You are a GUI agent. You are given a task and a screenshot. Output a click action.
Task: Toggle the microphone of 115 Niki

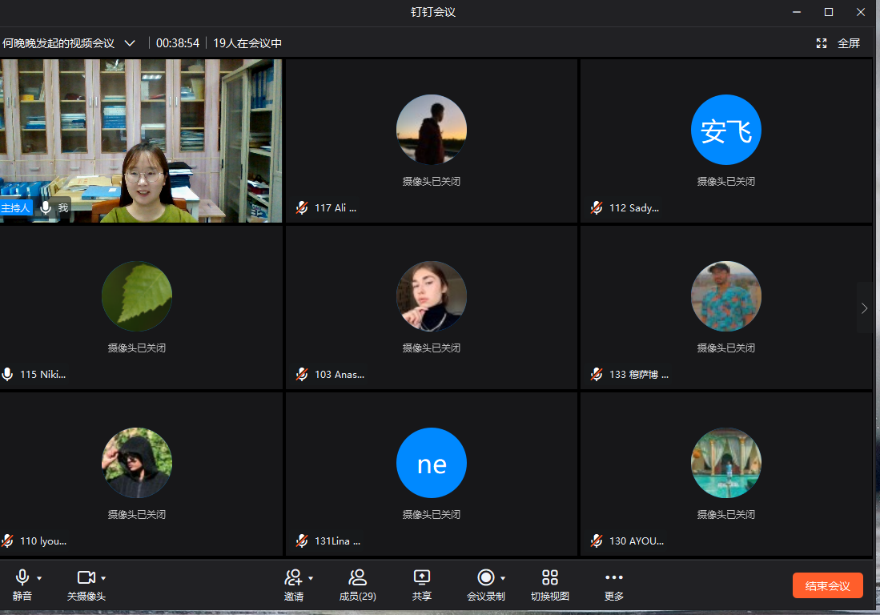point(8,375)
